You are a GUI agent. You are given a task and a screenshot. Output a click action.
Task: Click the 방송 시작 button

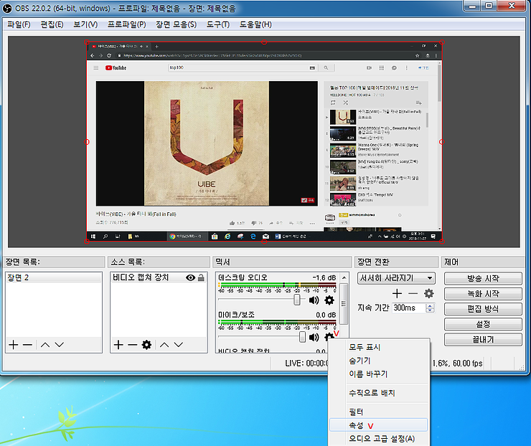(483, 278)
